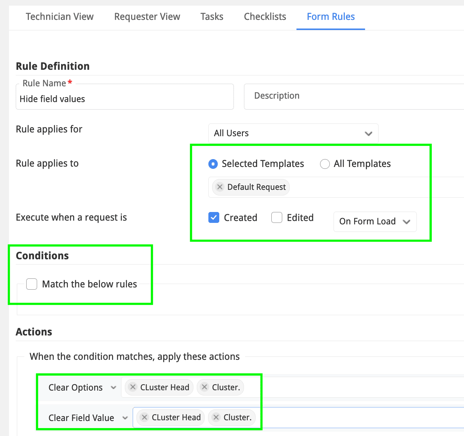
Task: Choose the All Templates radio option
Action: click(x=325, y=164)
